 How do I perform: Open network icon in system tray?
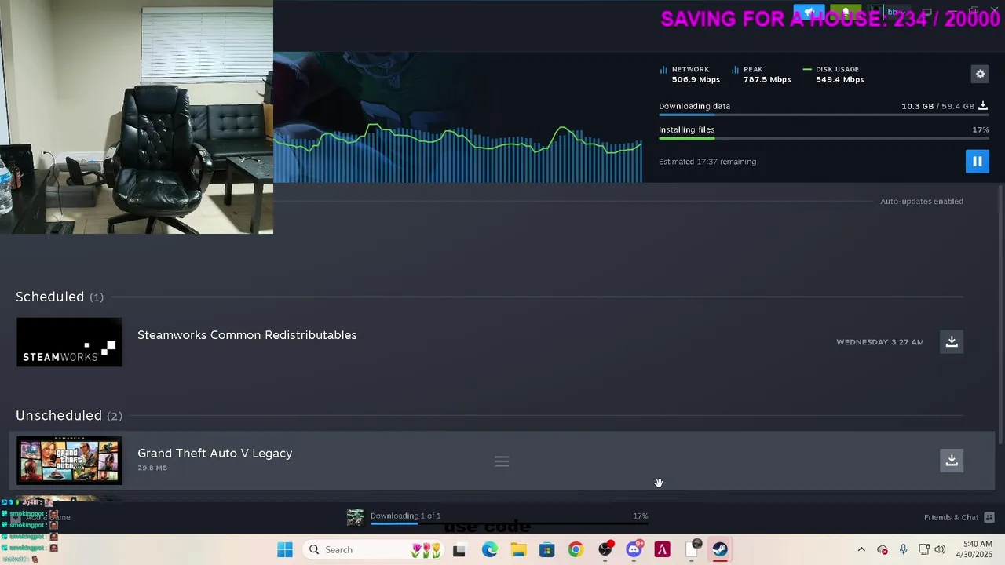point(923,549)
